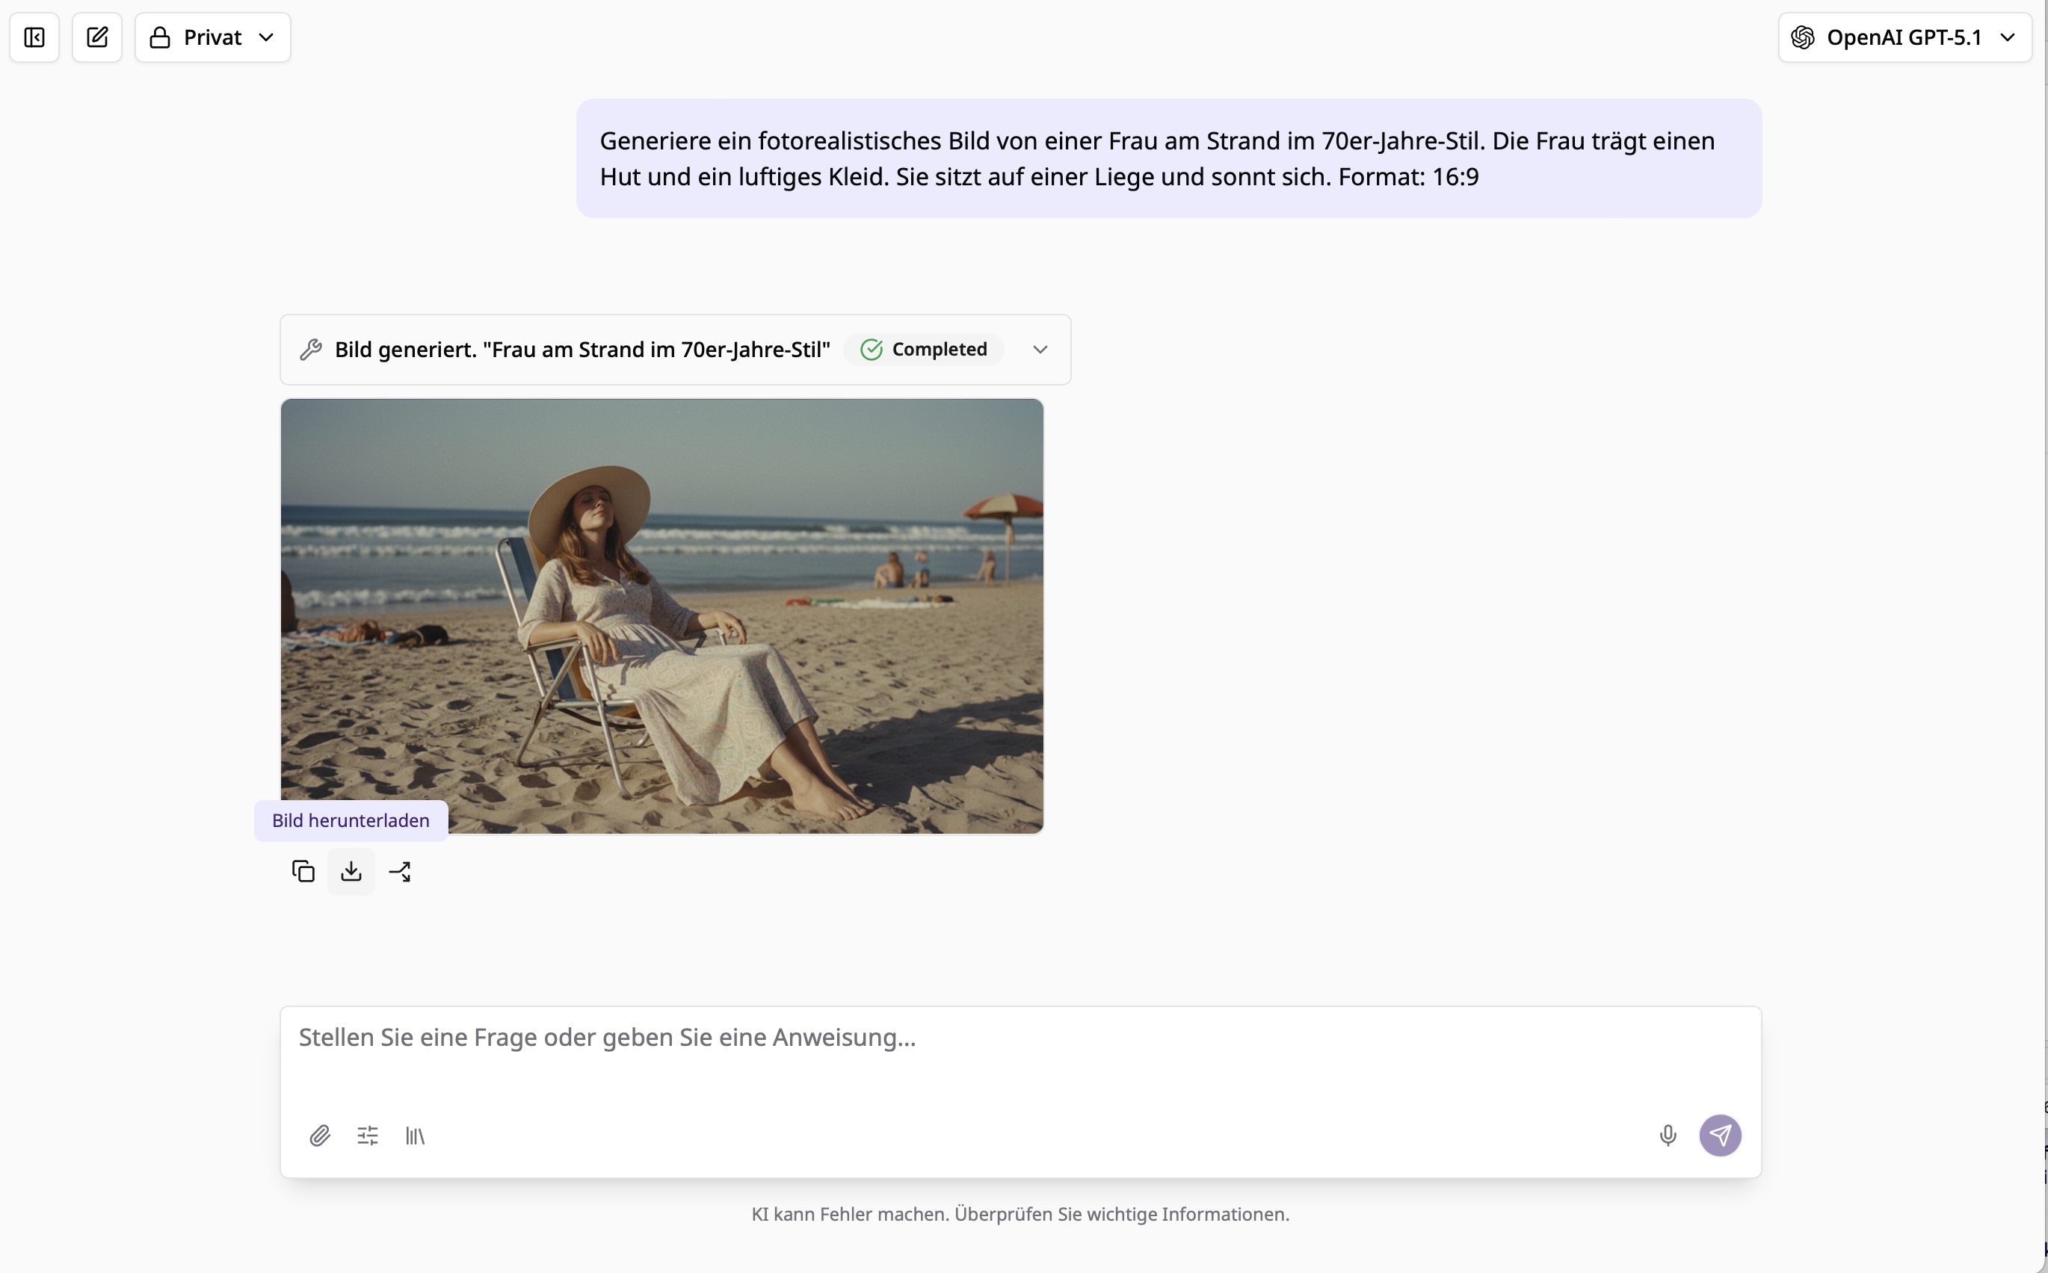Expand the Bild generiert tool details chevron
Screen dimensions: 2048x1273
pyautogui.click(x=1040, y=350)
